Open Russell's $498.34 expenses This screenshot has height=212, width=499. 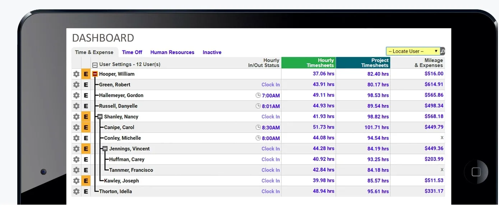click(434, 106)
